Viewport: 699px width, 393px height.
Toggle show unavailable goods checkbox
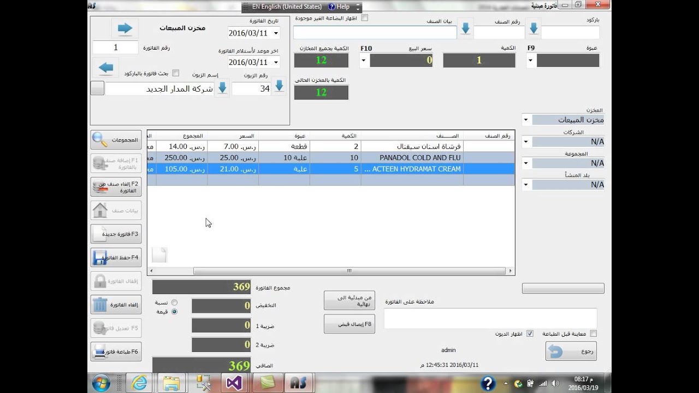[x=365, y=17]
